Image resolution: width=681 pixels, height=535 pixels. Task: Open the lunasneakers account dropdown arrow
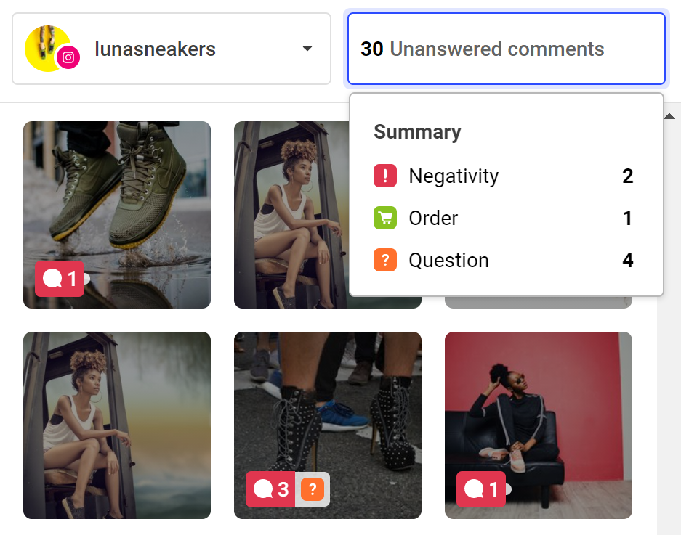click(307, 49)
